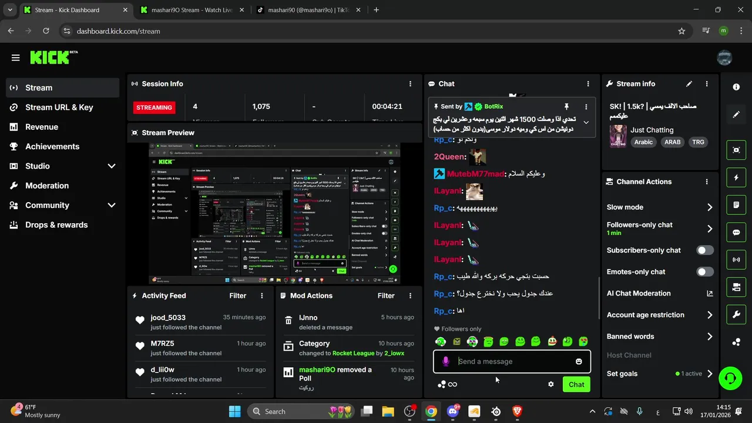Image resolution: width=752 pixels, height=423 pixels.
Task: Toggle the broadcast signal widget in sidebar
Action: pos(736,259)
